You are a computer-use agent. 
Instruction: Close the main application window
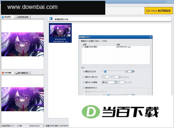172,2
